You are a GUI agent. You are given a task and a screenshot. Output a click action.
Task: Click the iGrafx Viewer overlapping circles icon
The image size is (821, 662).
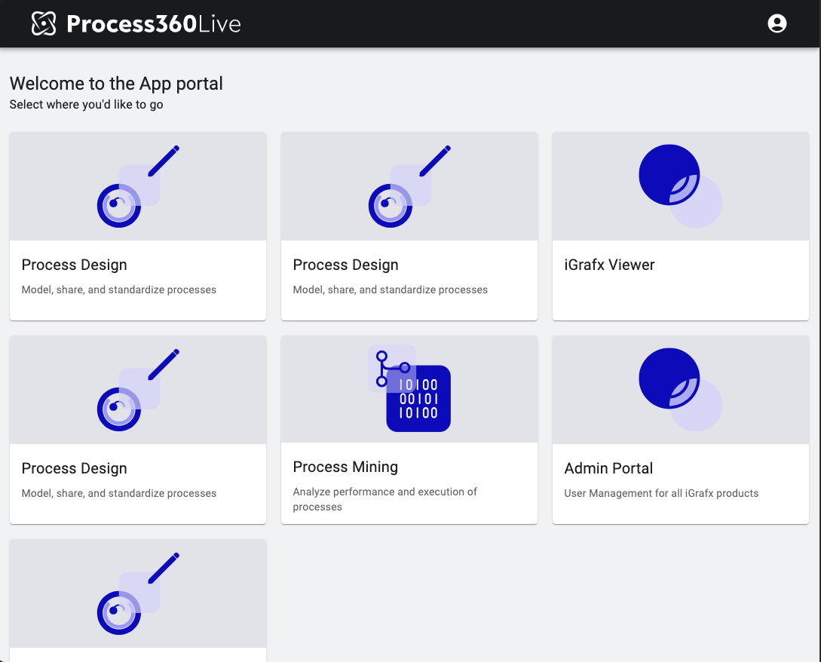click(680, 185)
